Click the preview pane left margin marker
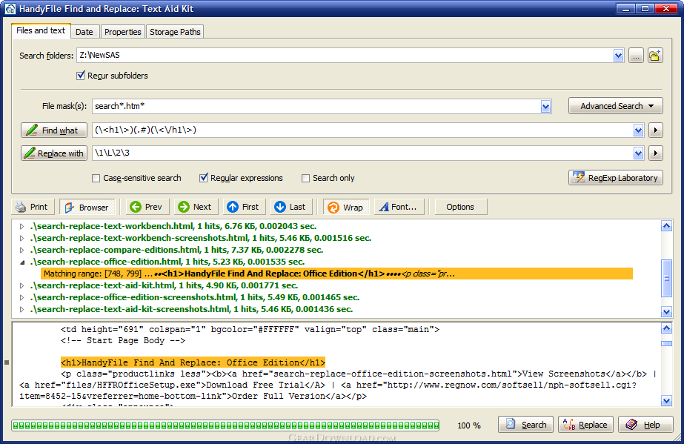Screen dimensions: 684x444 [7, 362]
